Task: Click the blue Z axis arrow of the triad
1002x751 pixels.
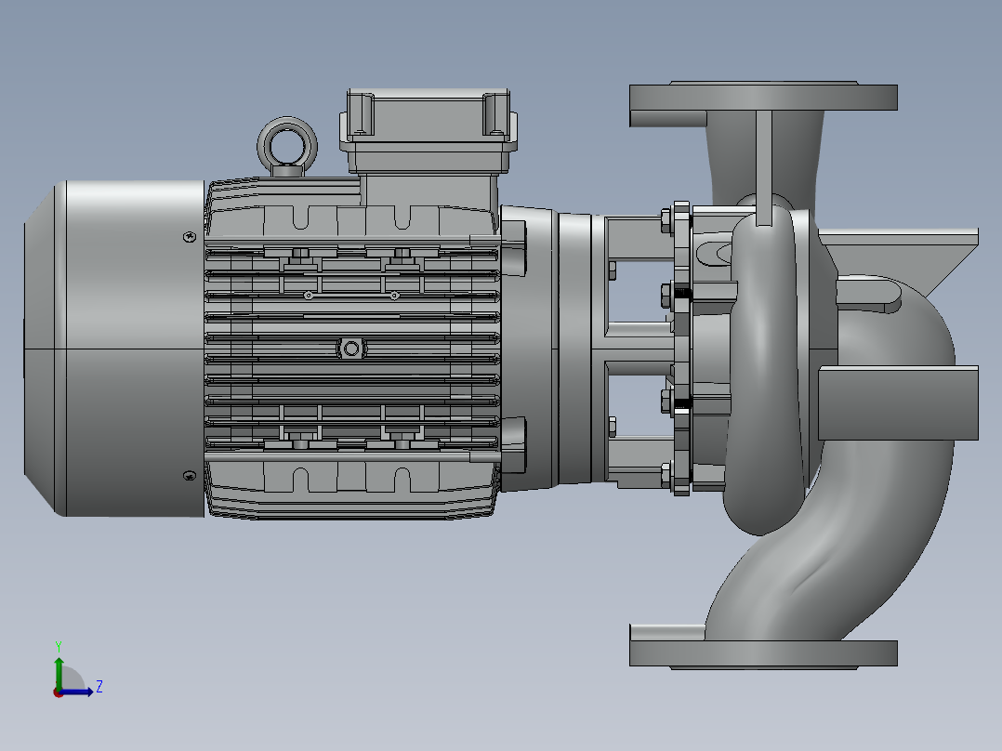Action: (x=76, y=692)
